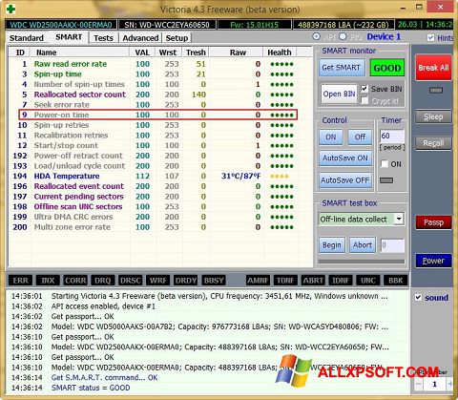Click the test number field beside Abort
Image resolution: width=458 pixels, height=400 pixels.
click(392, 245)
